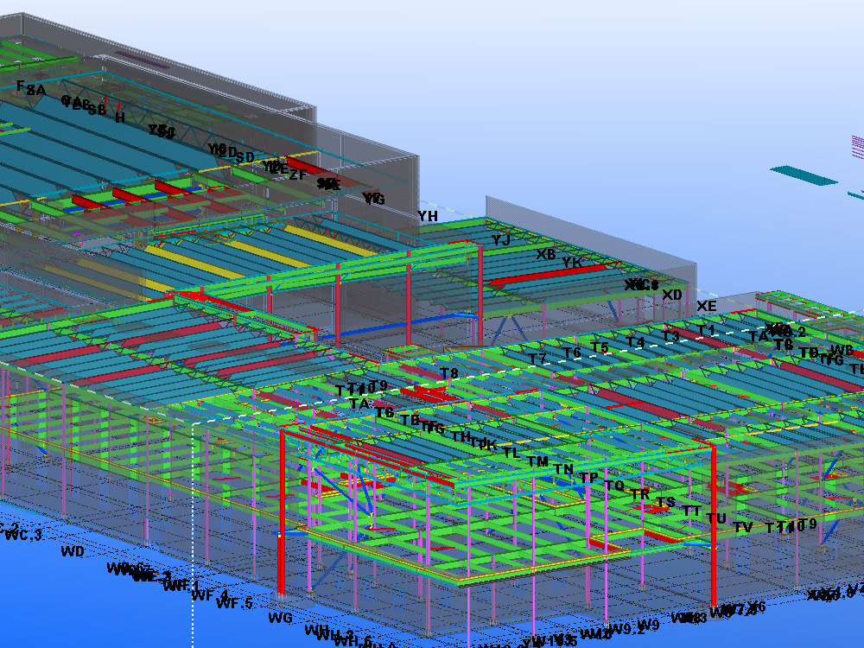Click the SA grid label
This screenshot has width=864, height=648.
(x=35, y=90)
